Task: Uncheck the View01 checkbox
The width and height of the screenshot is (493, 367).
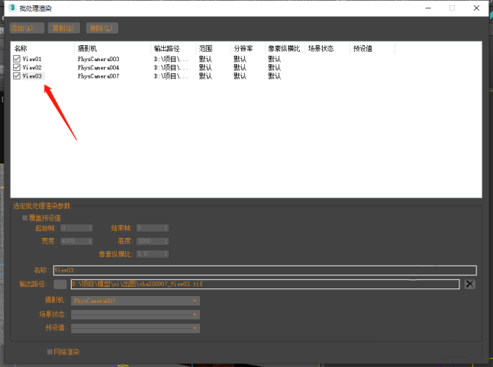Action: 17,59
